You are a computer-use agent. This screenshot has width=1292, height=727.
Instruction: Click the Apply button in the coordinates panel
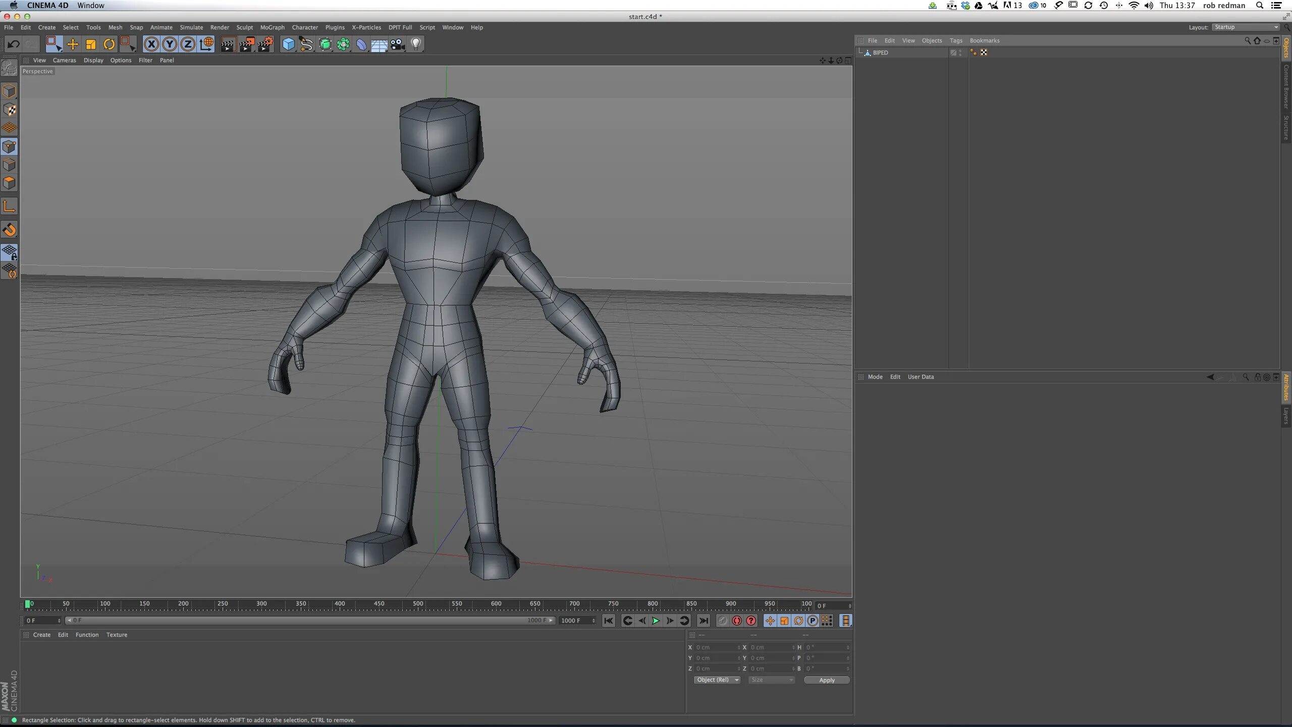coord(827,680)
